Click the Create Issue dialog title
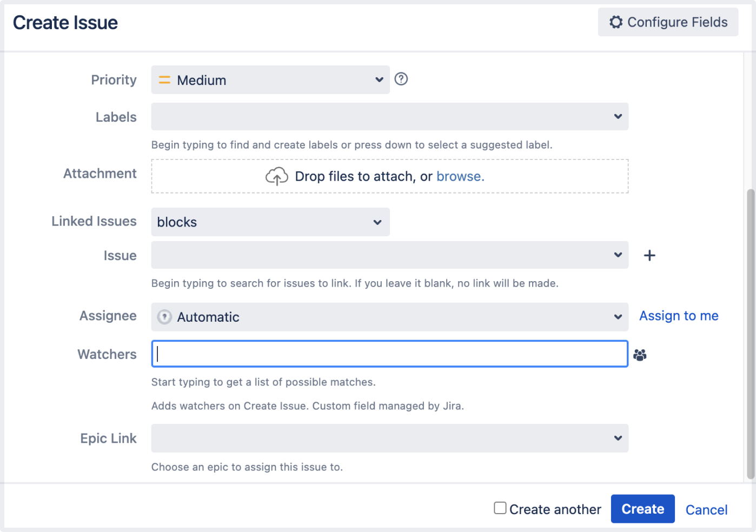The height and width of the screenshot is (532, 756). (65, 23)
